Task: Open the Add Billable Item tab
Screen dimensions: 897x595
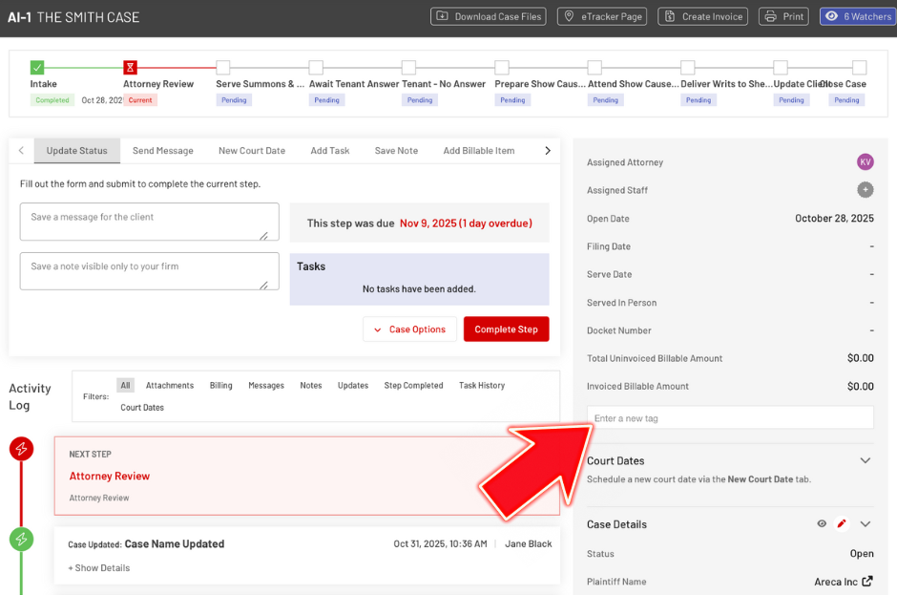Action: 478,151
